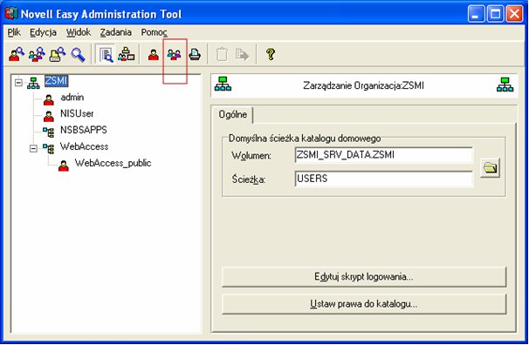
Task: Click the yellow question mark help icon
Action: 271,54
